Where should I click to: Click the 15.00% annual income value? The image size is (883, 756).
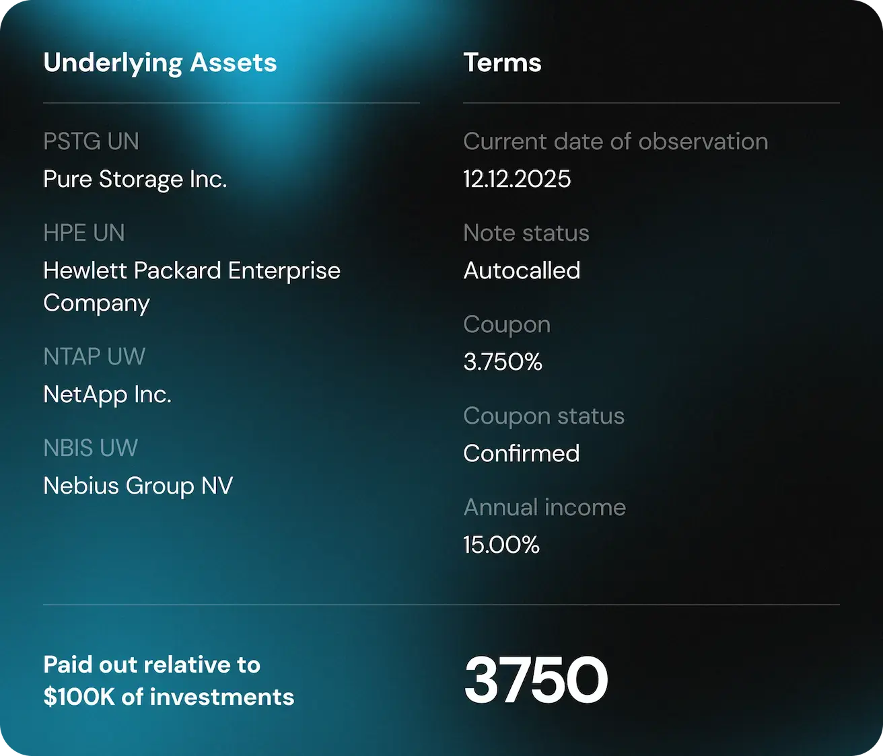click(501, 545)
